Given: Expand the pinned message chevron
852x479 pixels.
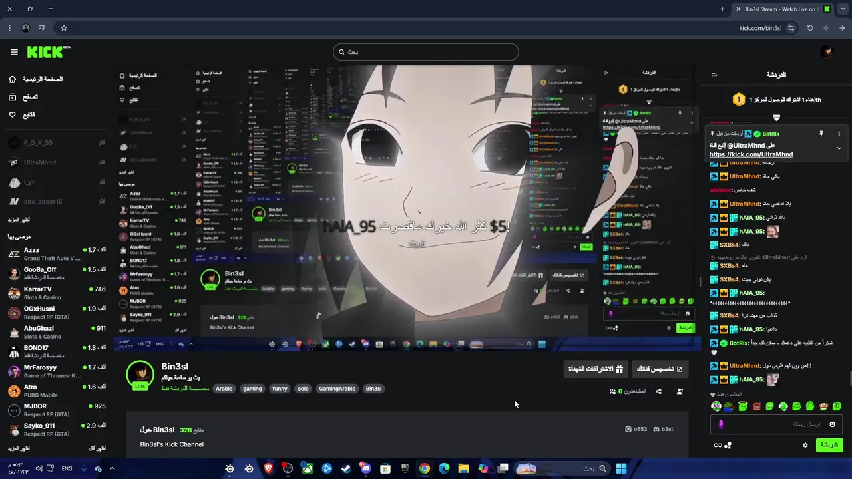Looking at the screenshot, I should (839, 148).
